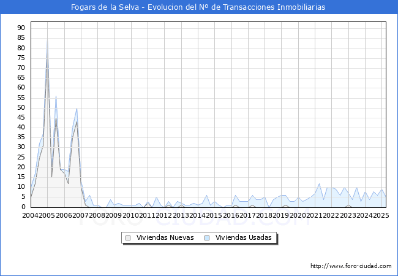Click the x-axis year 2020
This screenshot has width=398, height=276.
[x=298, y=215]
